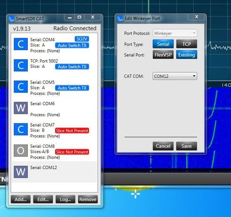This screenshot has width=231, height=217.
Task: Open the CAT COM dropdown
Action: tap(175, 76)
